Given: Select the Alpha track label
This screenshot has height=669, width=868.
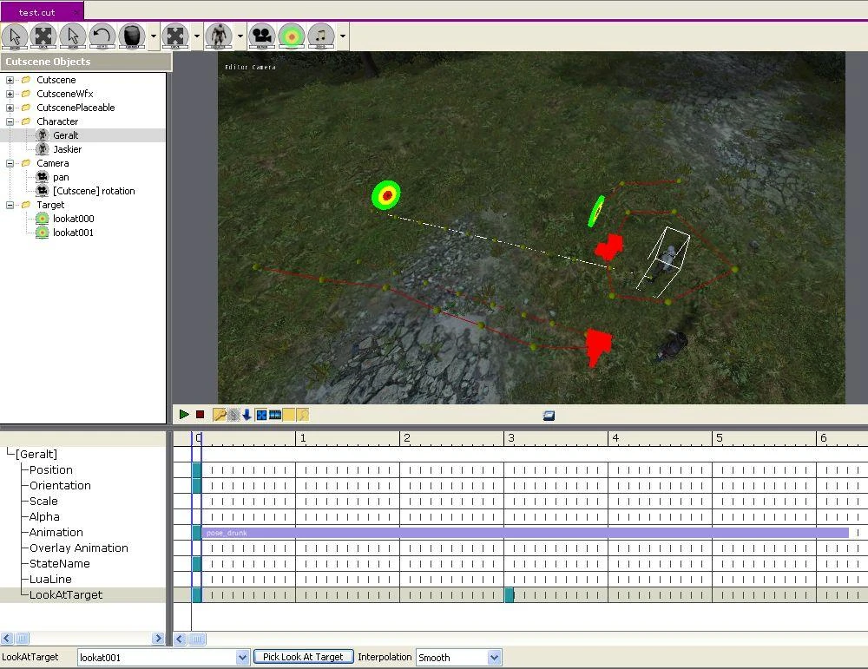Looking at the screenshot, I should pyautogui.click(x=44, y=516).
